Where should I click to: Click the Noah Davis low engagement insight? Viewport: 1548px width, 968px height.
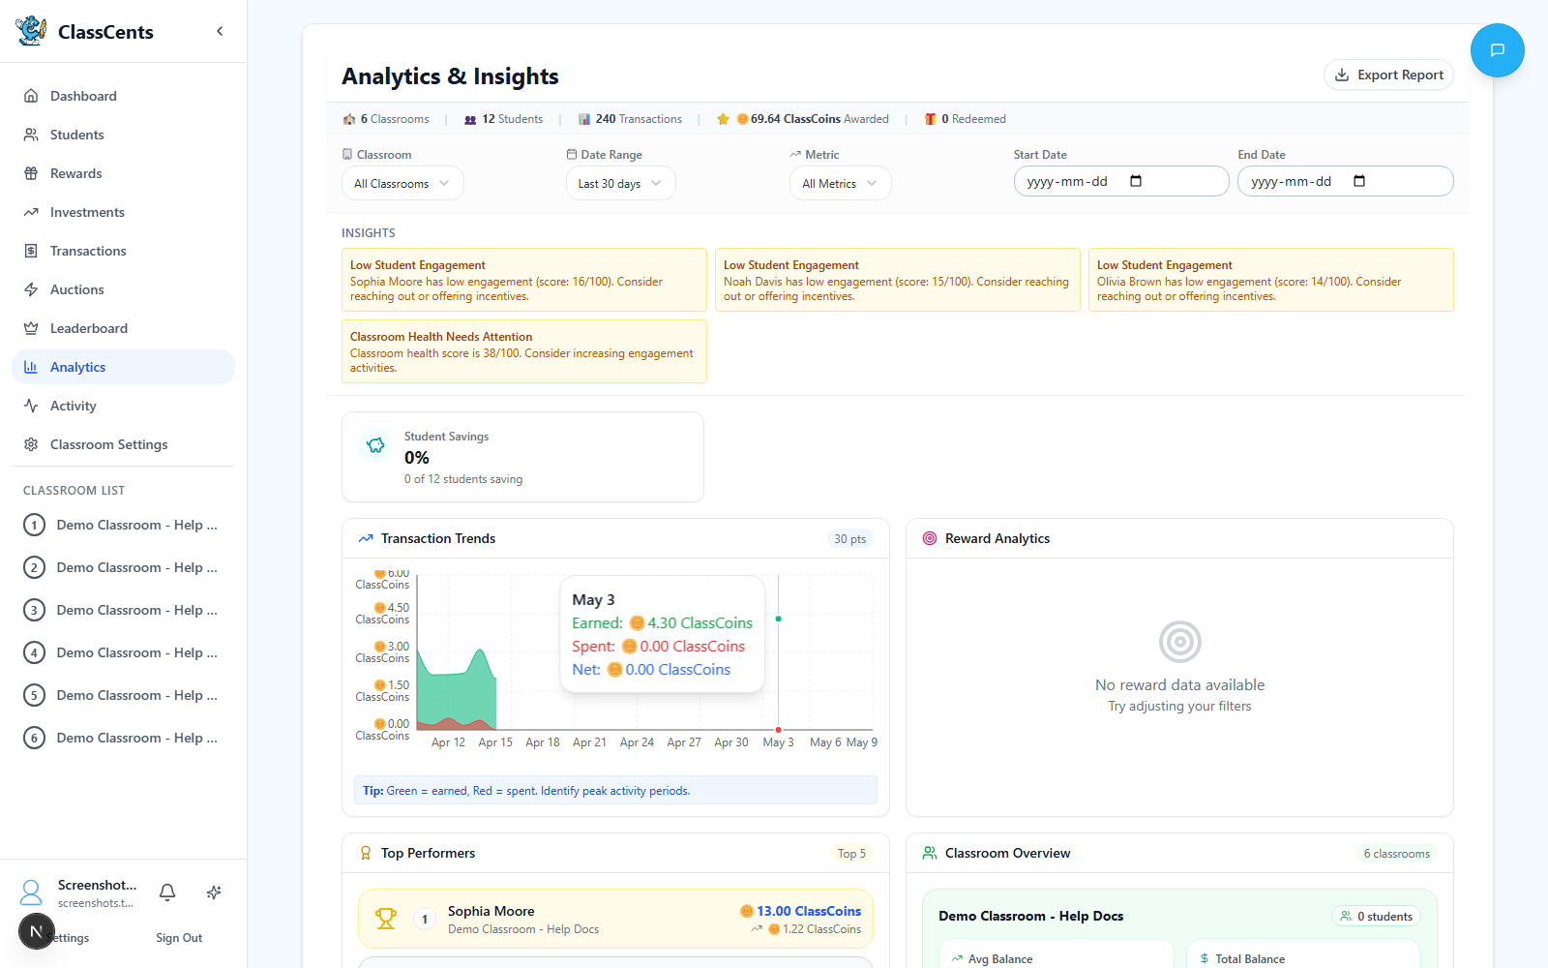pos(898,280)
